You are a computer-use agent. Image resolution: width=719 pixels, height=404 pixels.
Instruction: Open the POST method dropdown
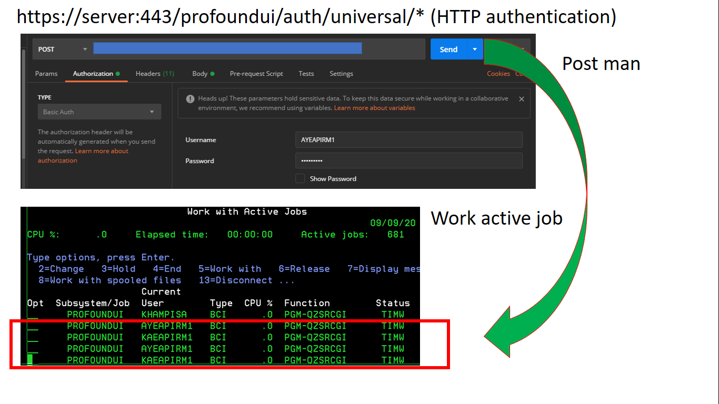tap(62, 49)
